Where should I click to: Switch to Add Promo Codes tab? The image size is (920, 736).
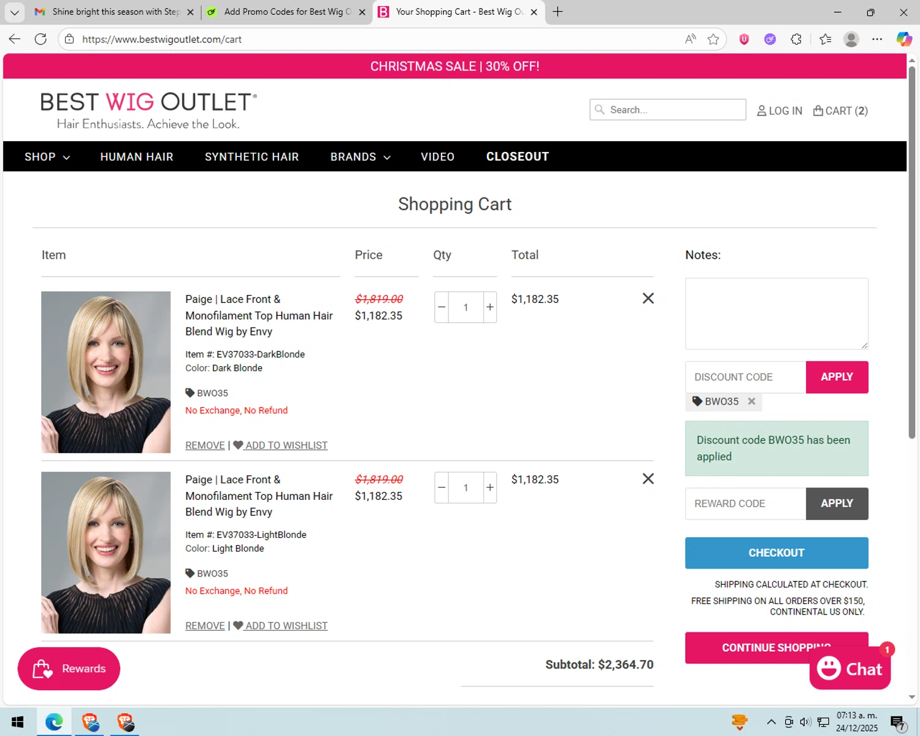coord(286,12)
